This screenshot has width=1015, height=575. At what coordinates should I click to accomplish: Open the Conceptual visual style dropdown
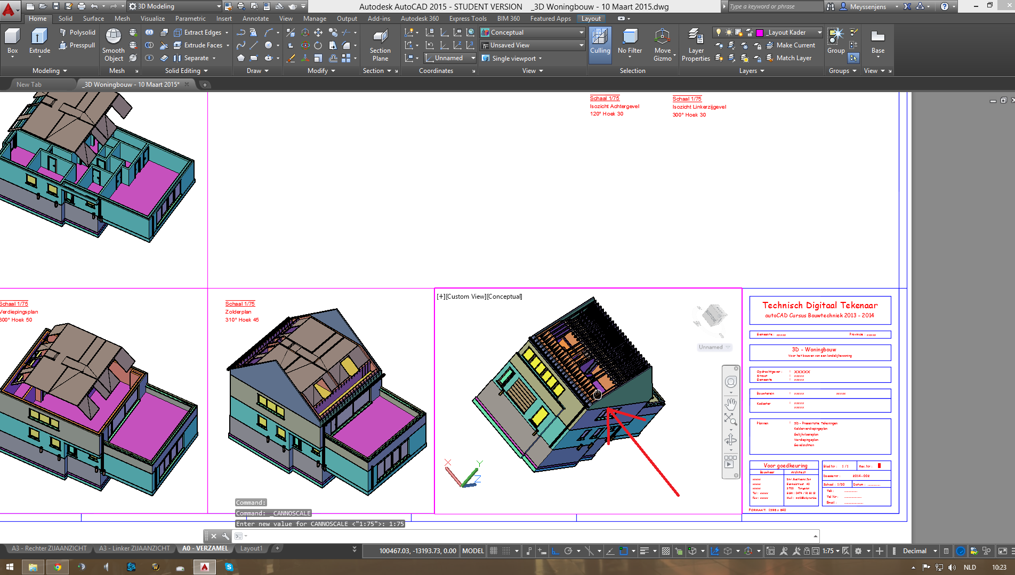[581, 32]
